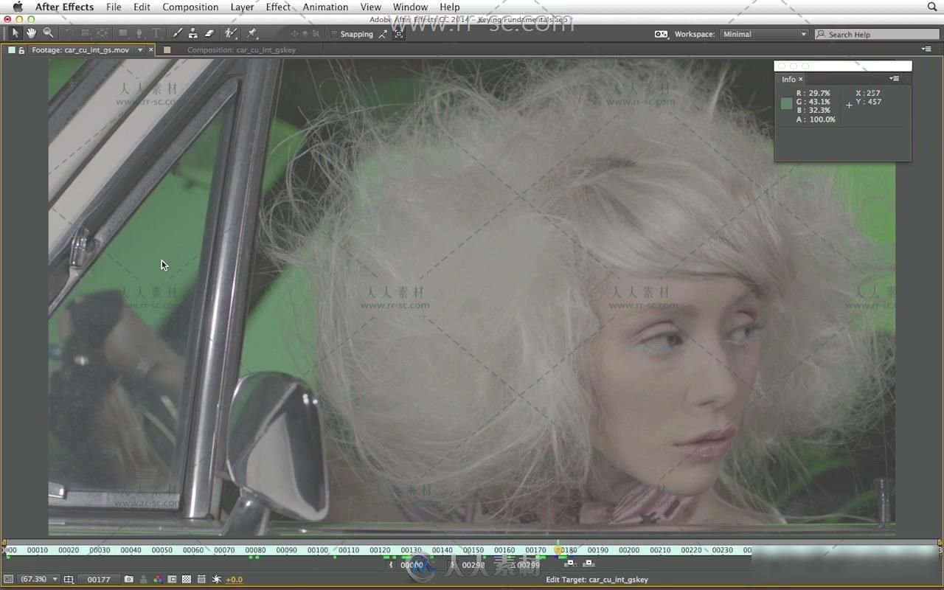Open the Layer menu
Viewport: 944px width, 590px height.
pyautogui.click(x=242, y=7)
